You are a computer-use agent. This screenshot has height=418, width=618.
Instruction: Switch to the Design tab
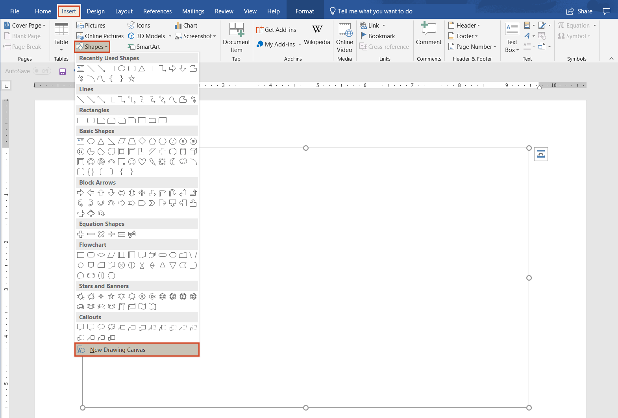pos(96,11)
